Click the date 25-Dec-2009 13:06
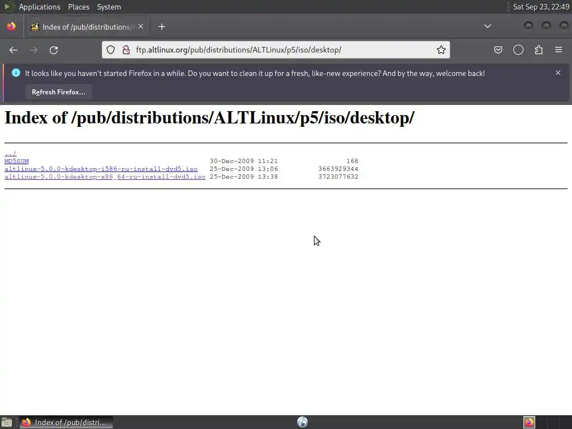The width and height of the screenshot is (572, 429). pos(244,169)
